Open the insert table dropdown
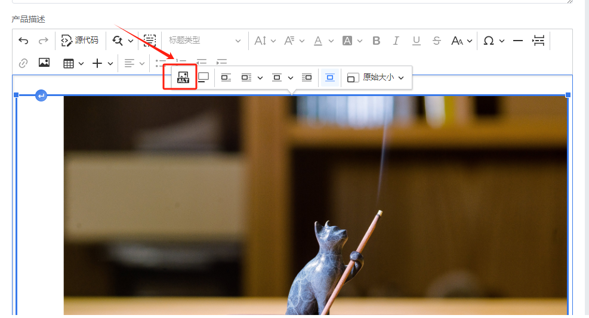589x318 pixels. tap(73, 63)
